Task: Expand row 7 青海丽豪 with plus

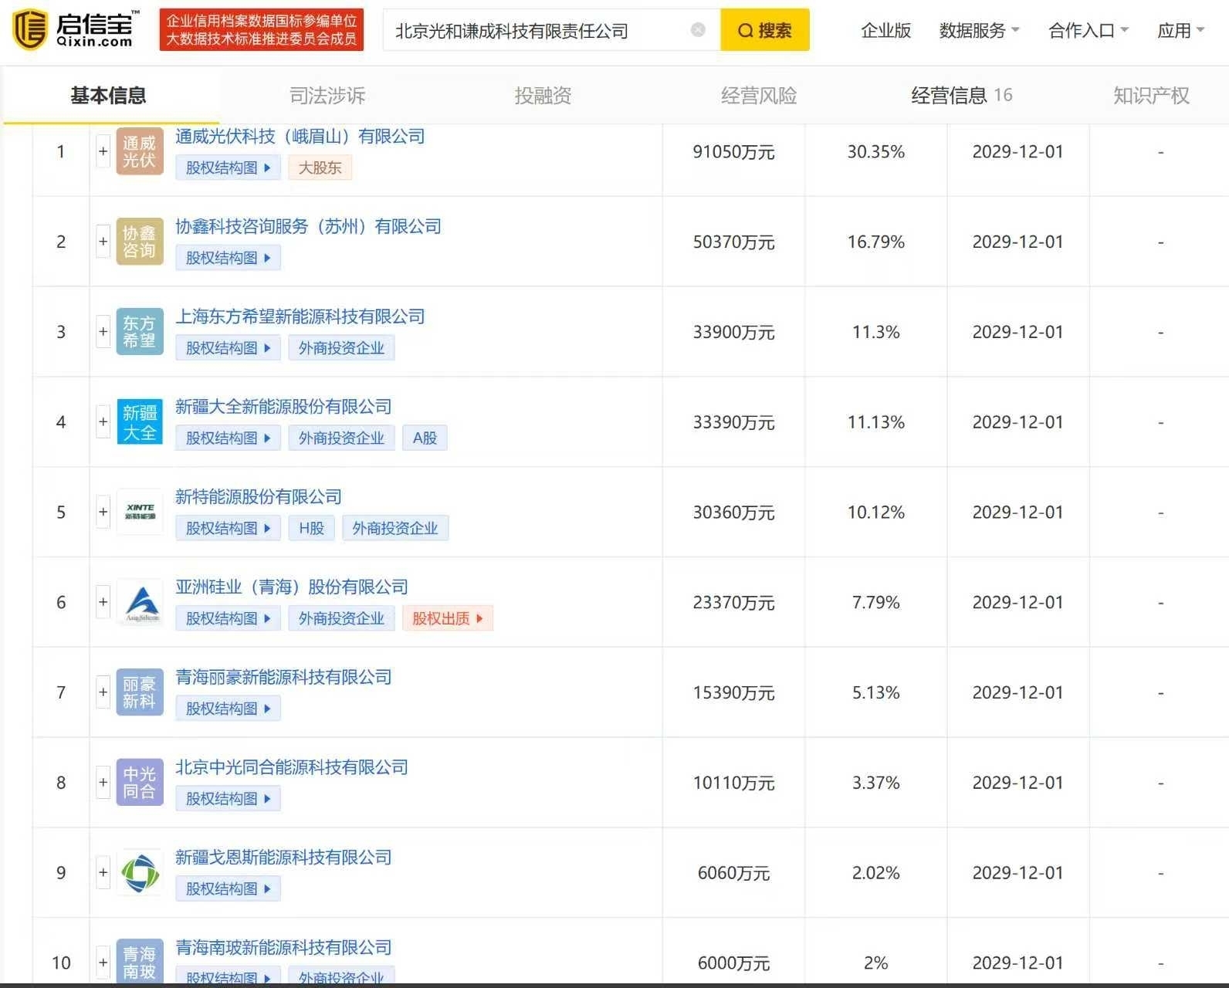Action: coord(103,692)
